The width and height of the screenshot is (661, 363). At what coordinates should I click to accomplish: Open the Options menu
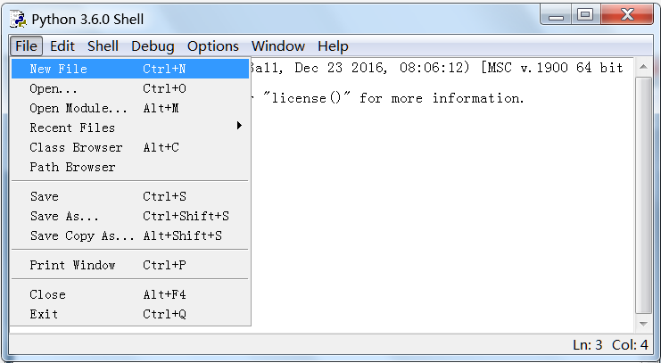[213, 46]
